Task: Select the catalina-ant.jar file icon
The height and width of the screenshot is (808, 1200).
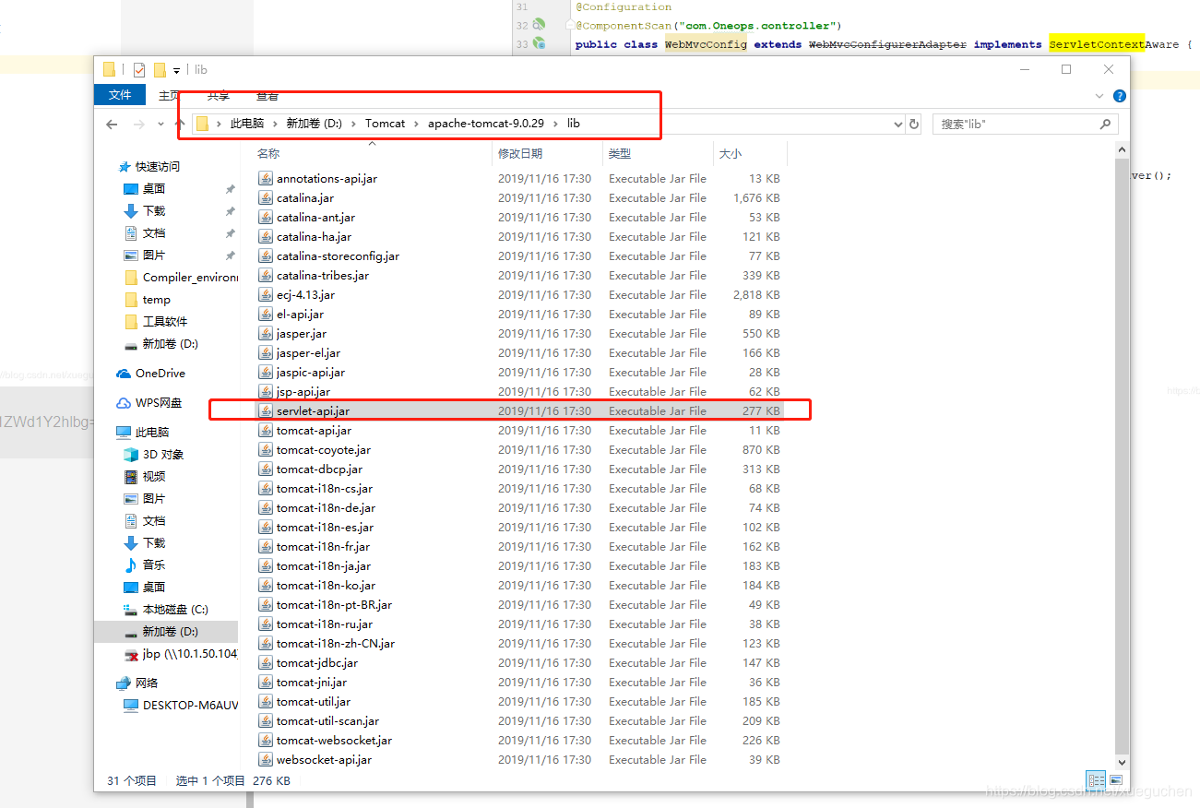Action: (266, 218)
